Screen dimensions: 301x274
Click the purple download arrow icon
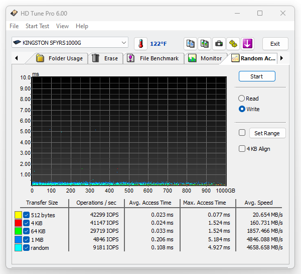tap(247, 44)
